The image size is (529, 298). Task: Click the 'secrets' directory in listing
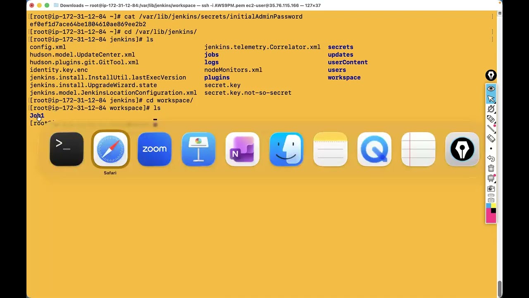[341, 47]
